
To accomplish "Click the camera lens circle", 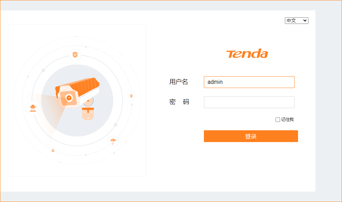I will tap(69, 98).
